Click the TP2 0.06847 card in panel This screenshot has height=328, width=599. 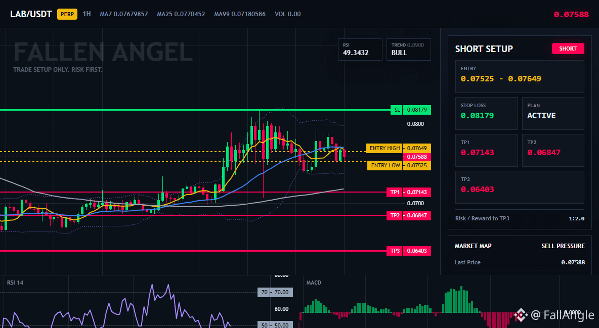click(553, 150)
